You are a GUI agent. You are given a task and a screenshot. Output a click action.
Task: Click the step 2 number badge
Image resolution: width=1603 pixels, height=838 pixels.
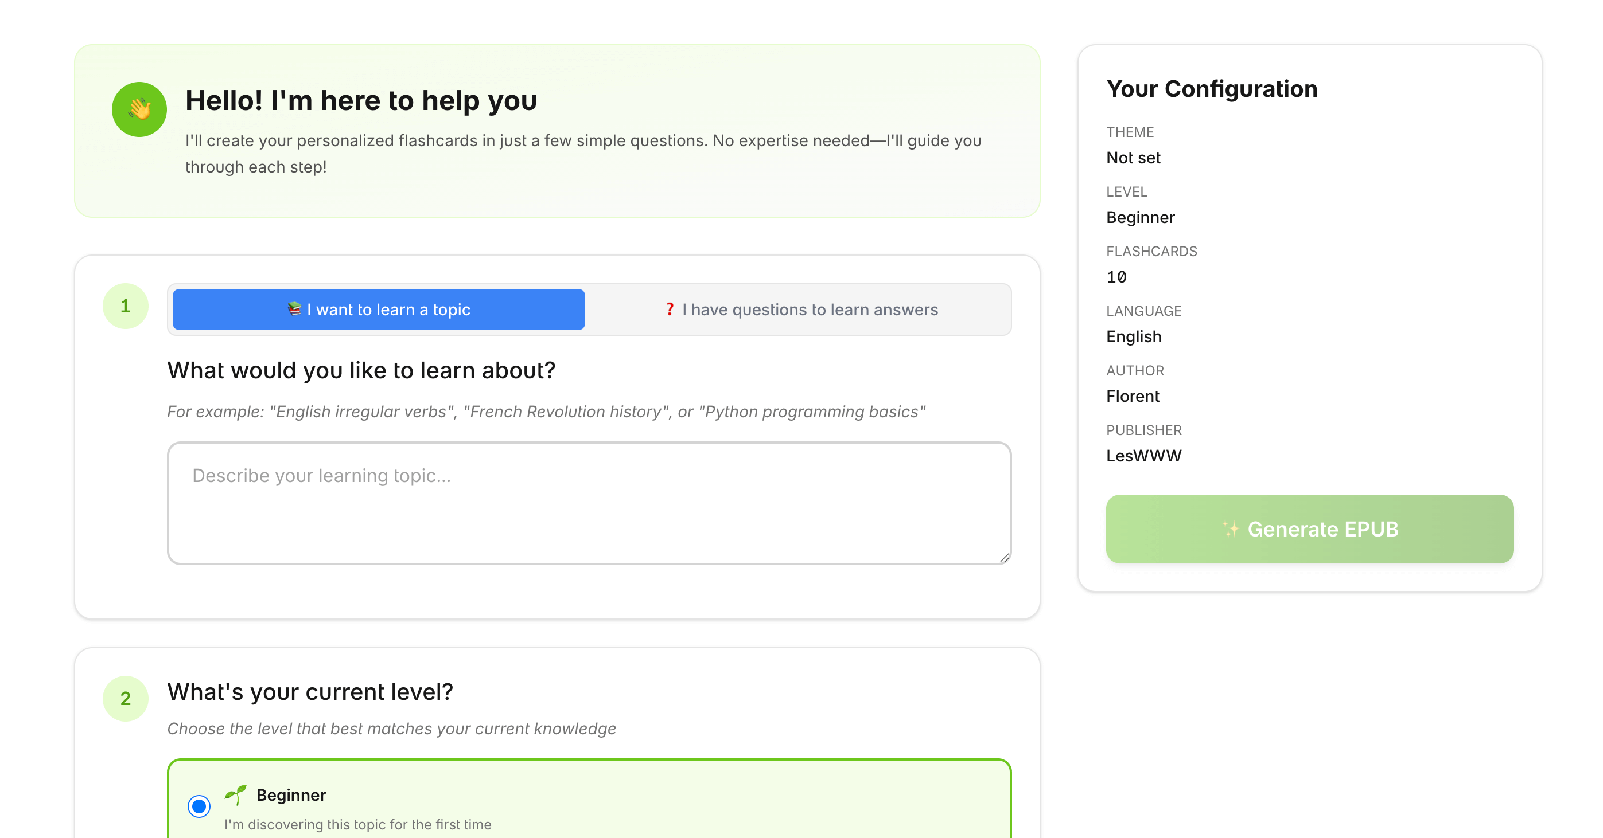point(125,699)
